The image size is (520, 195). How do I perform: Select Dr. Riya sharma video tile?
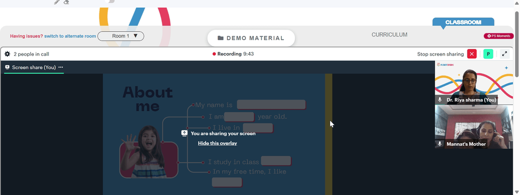(x=474, y=83)
